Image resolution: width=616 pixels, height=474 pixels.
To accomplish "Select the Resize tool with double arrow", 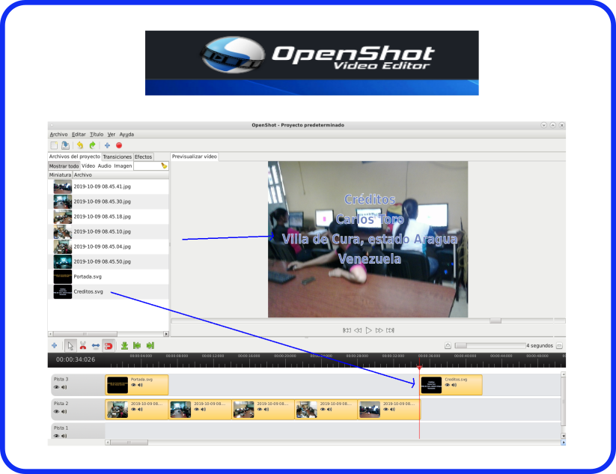I will click(x=96, y=346).
